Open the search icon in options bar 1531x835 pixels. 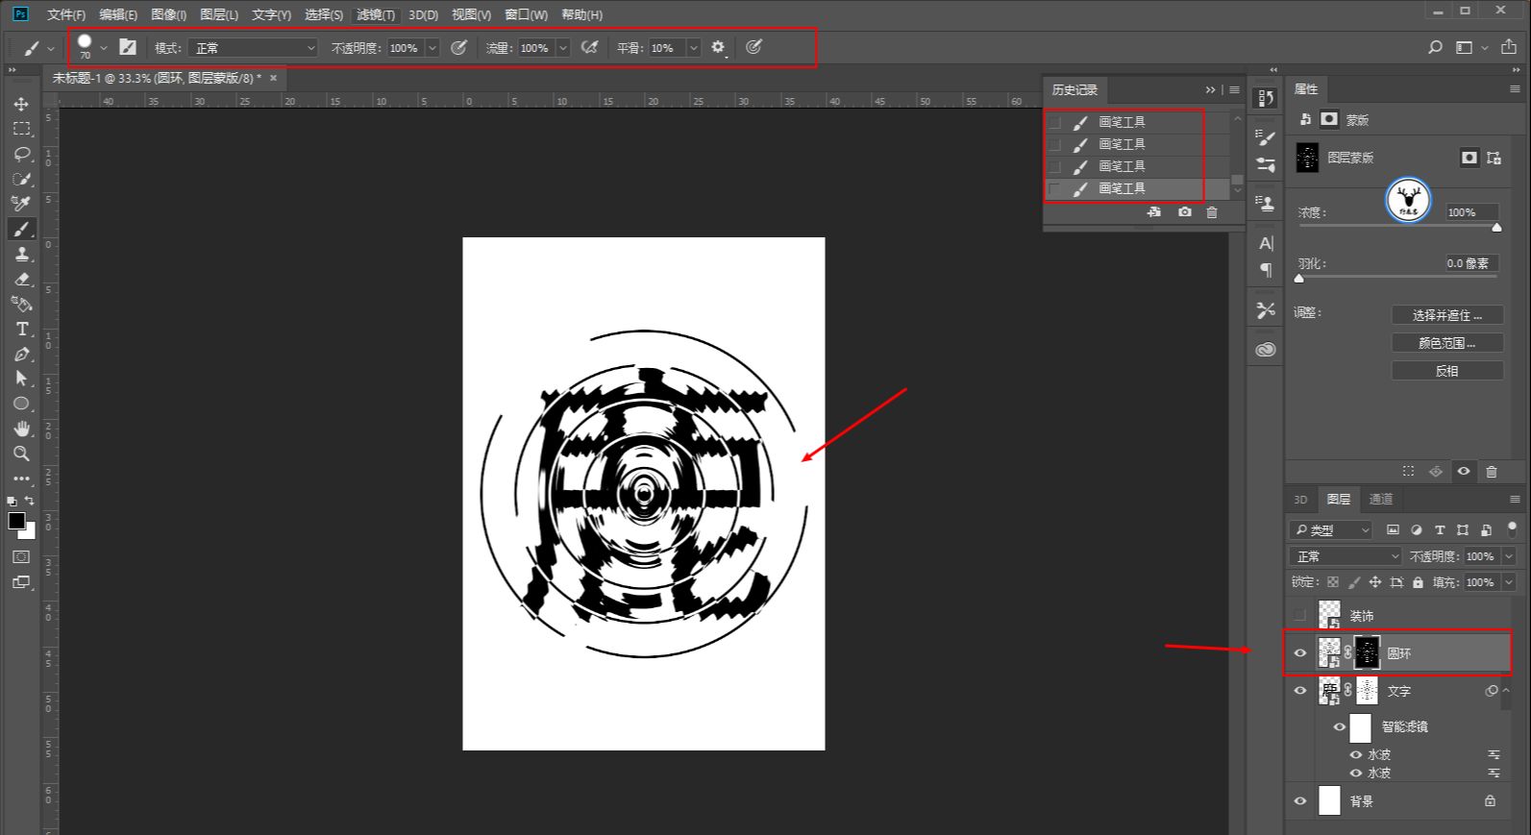[1436, 47]
